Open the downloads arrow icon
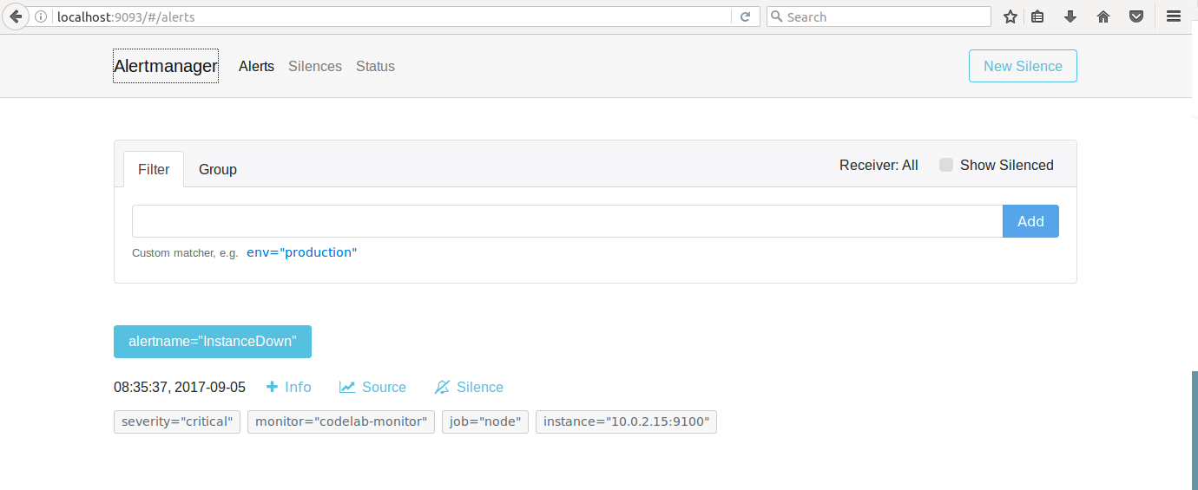Image resolution: width=1198 pixels, height=490 pixels. (1070, 16)
